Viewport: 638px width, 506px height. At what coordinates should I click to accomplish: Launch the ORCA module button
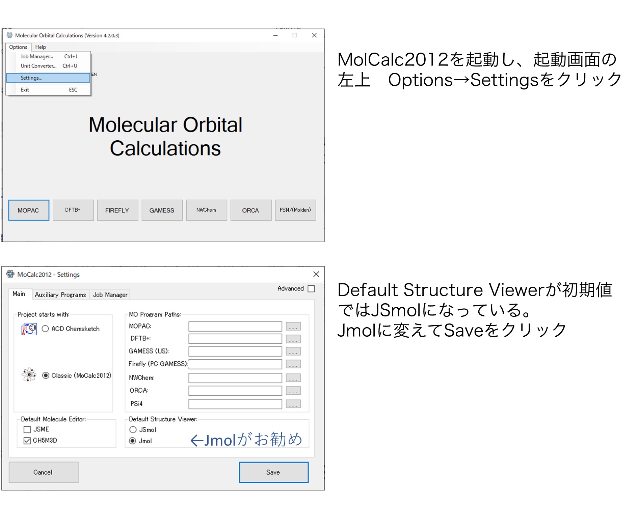[x=251, y=210]
